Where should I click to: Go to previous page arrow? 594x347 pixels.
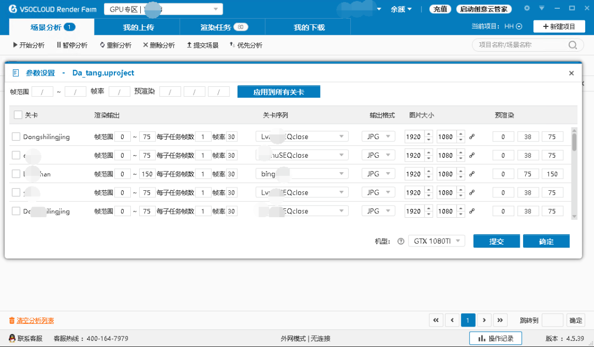coord(452,320)
